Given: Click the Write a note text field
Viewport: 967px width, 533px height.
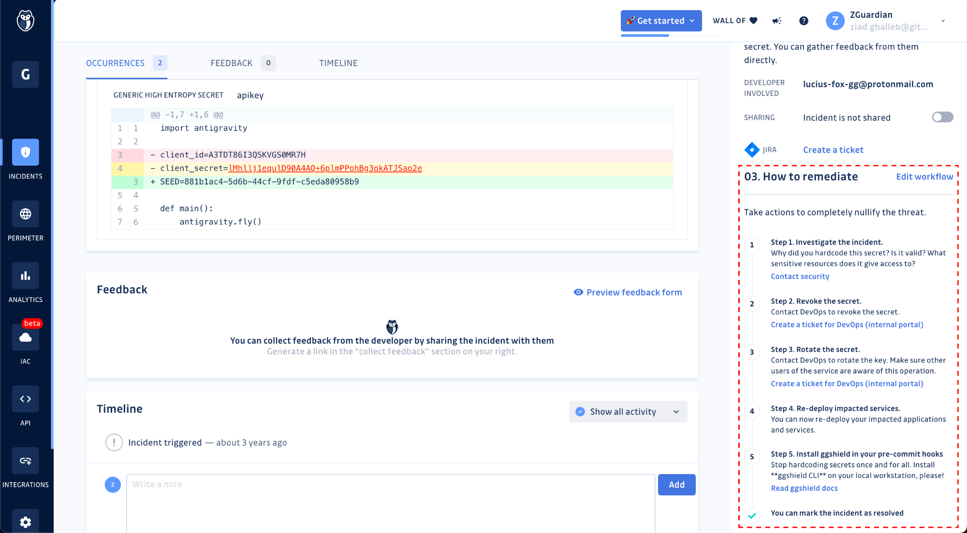Looking at the screenshot, I should [390, 502].
